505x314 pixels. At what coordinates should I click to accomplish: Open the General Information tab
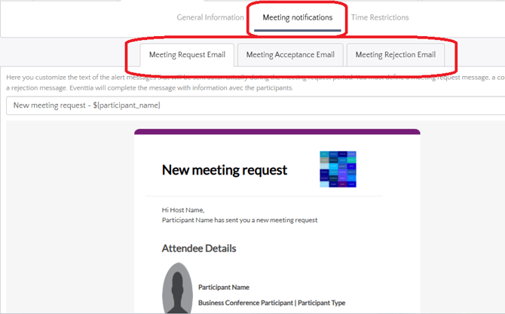click(210, 17)
